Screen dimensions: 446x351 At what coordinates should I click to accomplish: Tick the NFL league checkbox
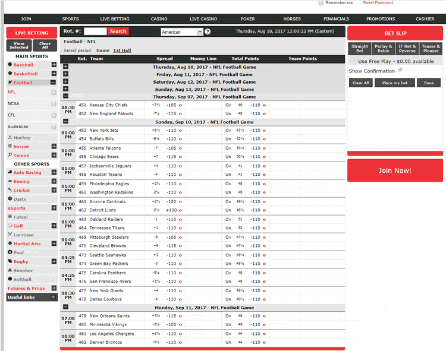[x=54, y=92]
